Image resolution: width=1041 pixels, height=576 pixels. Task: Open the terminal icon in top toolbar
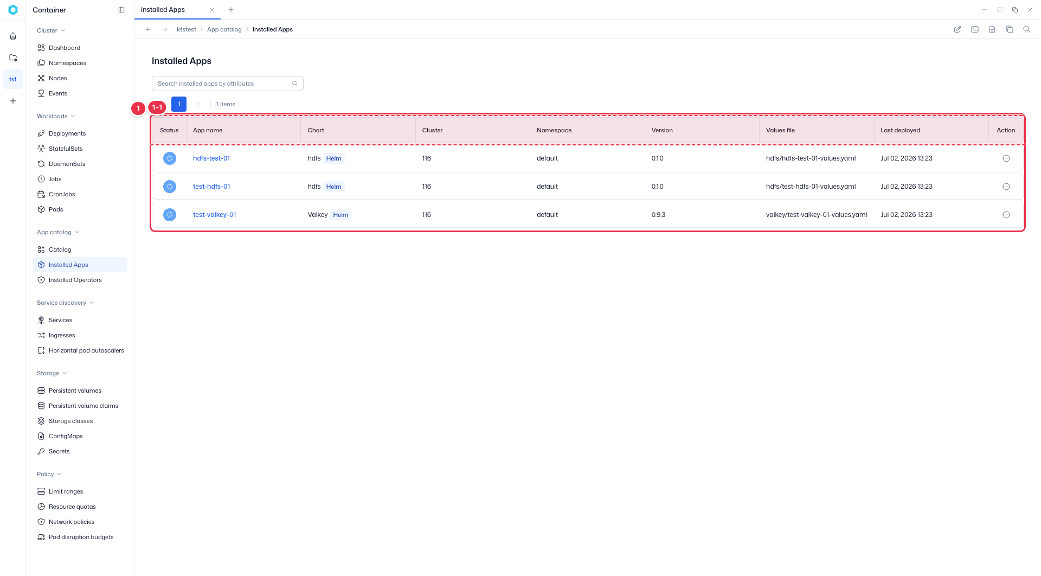(975, 29)
